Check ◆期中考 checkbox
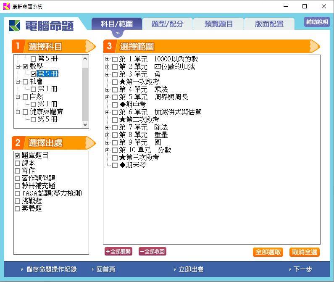This screenshot has width=334, height=282. 115,105
